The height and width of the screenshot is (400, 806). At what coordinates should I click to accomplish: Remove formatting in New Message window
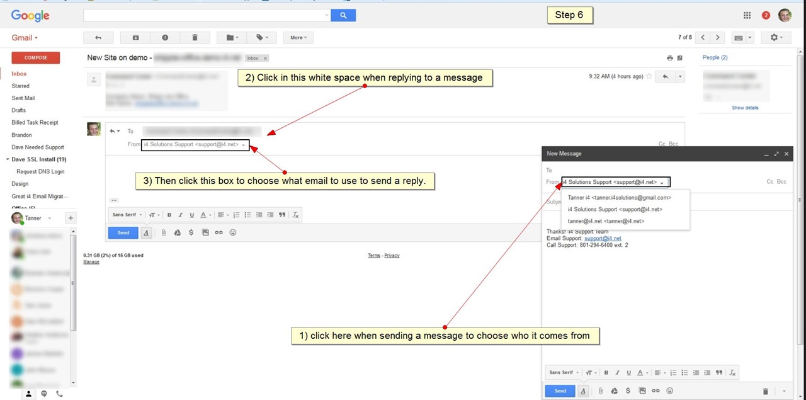click(732, 373)
